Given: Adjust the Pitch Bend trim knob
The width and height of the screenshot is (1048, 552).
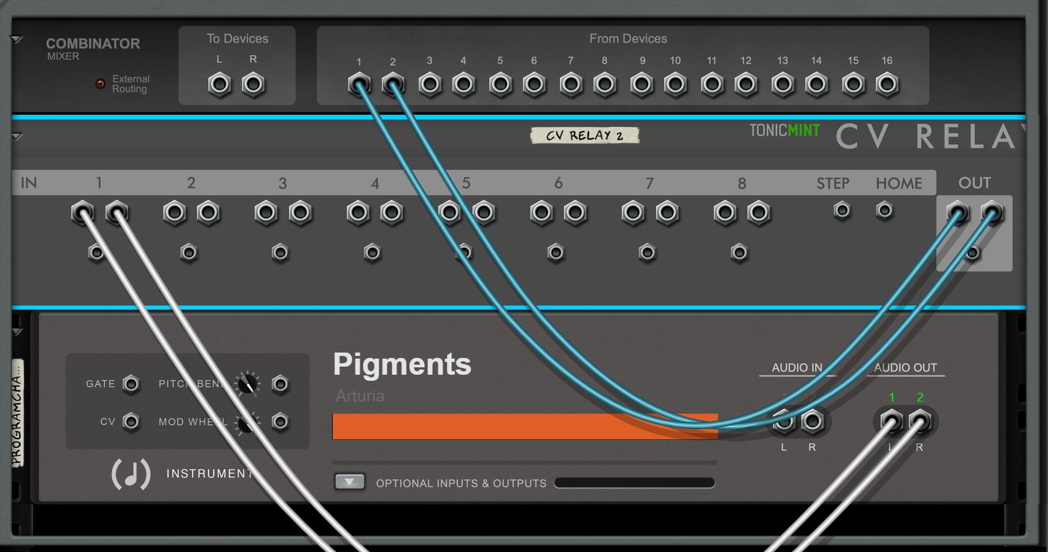Looking at the screenshot, I should click(x=247, y=383).
